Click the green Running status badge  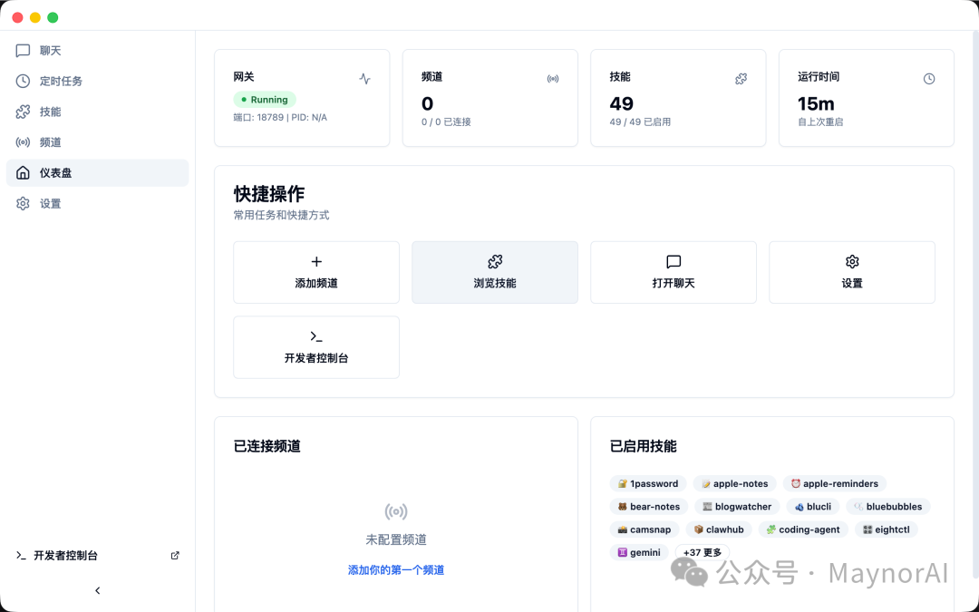[264, 100]
